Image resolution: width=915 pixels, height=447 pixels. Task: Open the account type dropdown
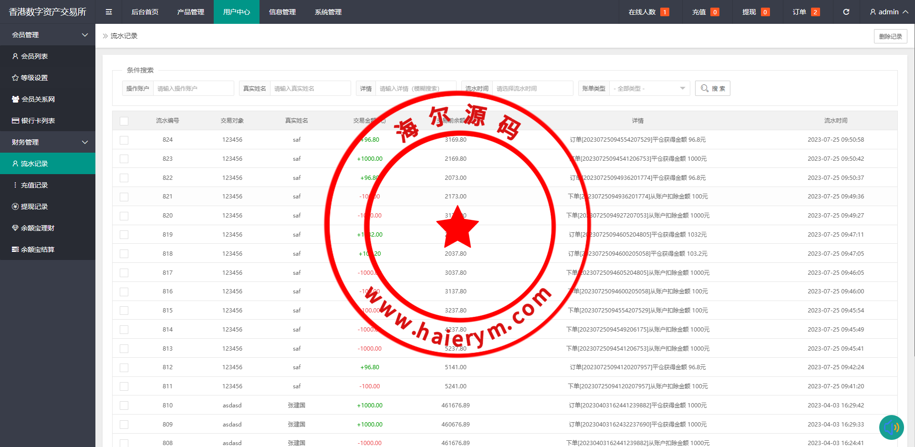pos(649,88)
